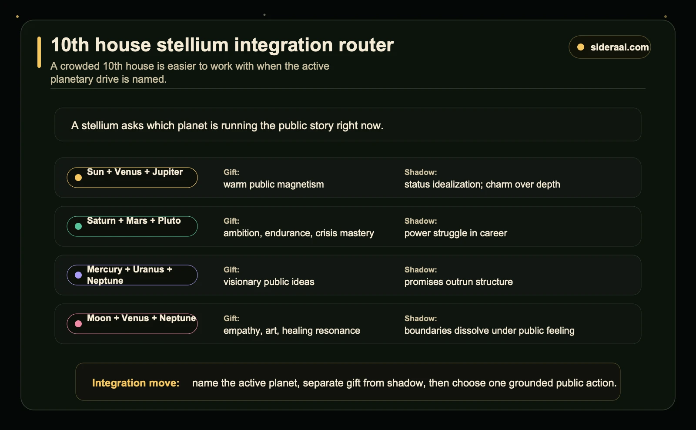Click 'status idealization; charm over depth' text

(482, 185)
